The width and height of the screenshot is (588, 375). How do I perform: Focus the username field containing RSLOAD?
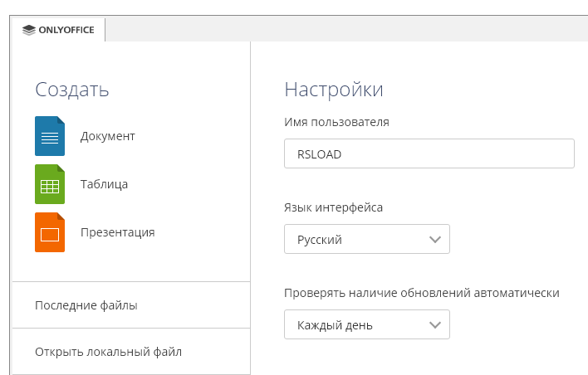429,153
